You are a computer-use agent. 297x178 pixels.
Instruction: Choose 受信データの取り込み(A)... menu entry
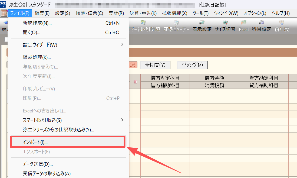(x=68, y=173)
